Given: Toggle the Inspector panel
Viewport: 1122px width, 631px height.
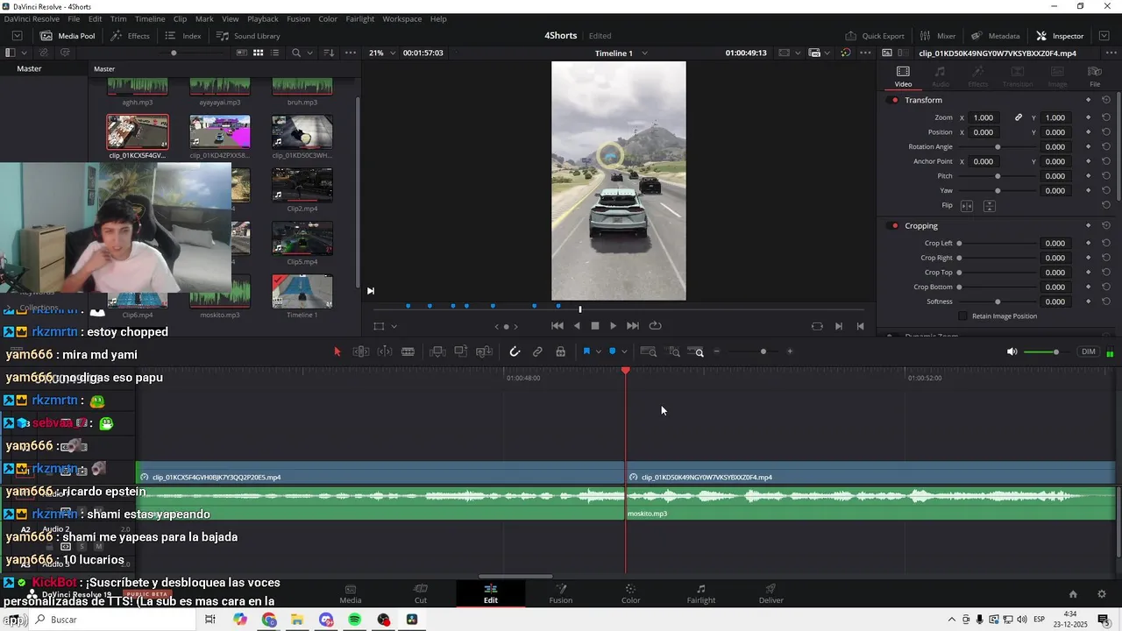Looking at the screenshot, I should click(1060, 36).
